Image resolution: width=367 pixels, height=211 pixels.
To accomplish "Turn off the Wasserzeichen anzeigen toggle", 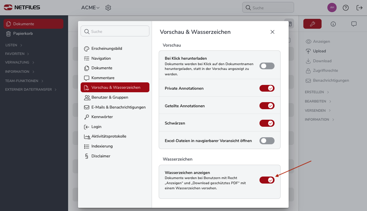I will 267,180.
